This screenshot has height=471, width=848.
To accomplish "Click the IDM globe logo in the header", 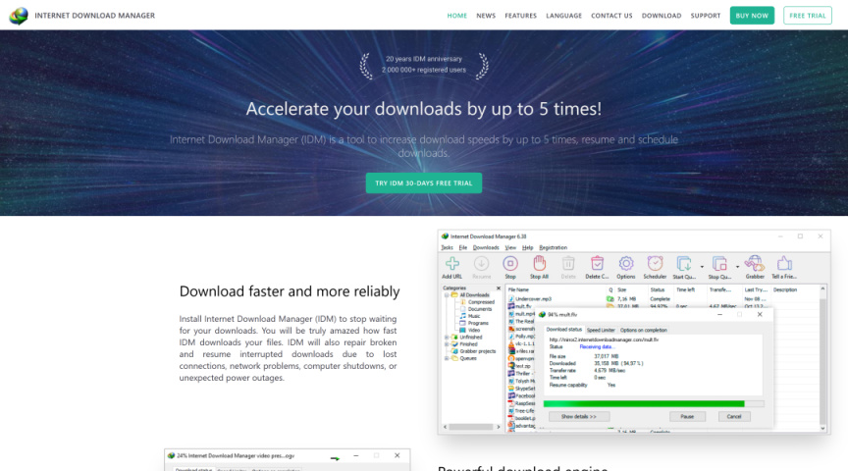I will click(x=19, y=16).
